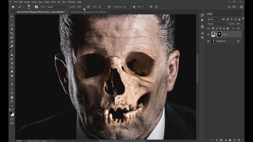Open the Character panel icon

202,33
